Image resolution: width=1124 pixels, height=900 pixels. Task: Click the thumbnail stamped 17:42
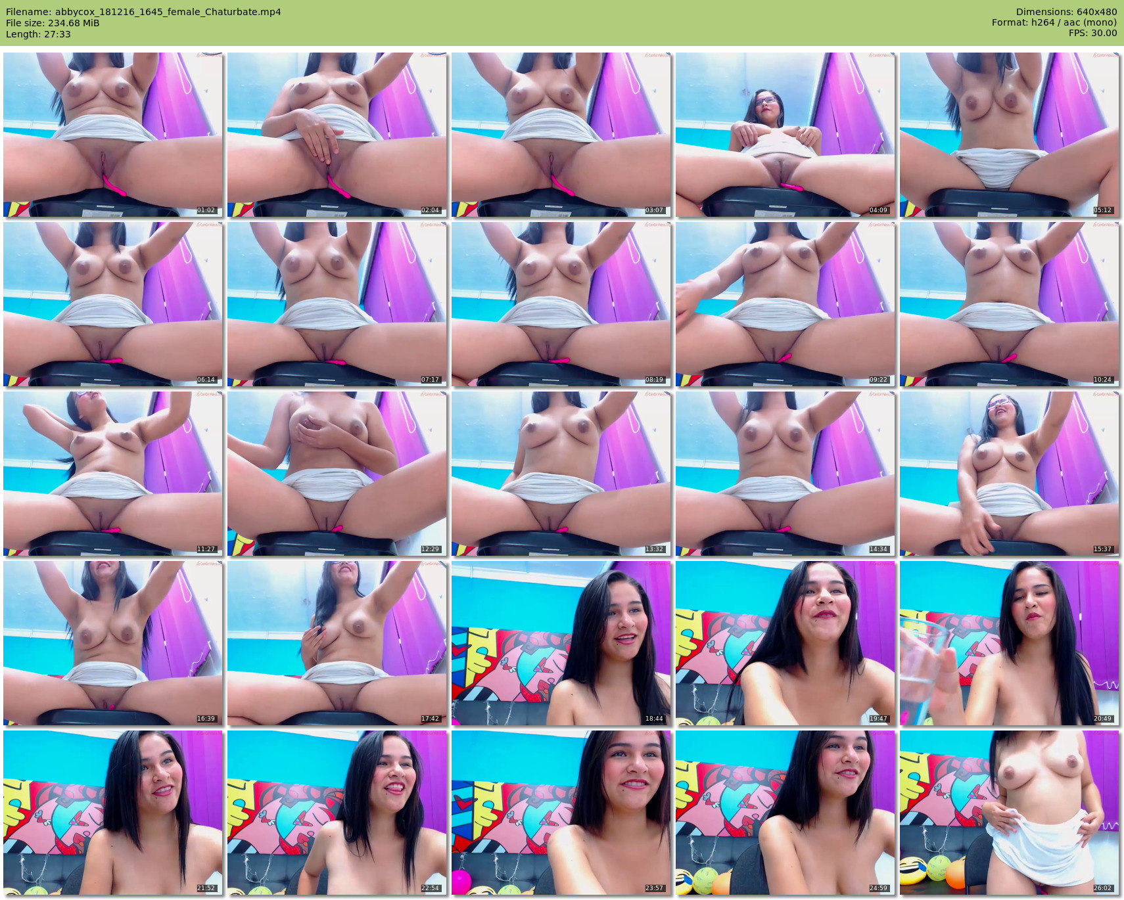(337, 643)
